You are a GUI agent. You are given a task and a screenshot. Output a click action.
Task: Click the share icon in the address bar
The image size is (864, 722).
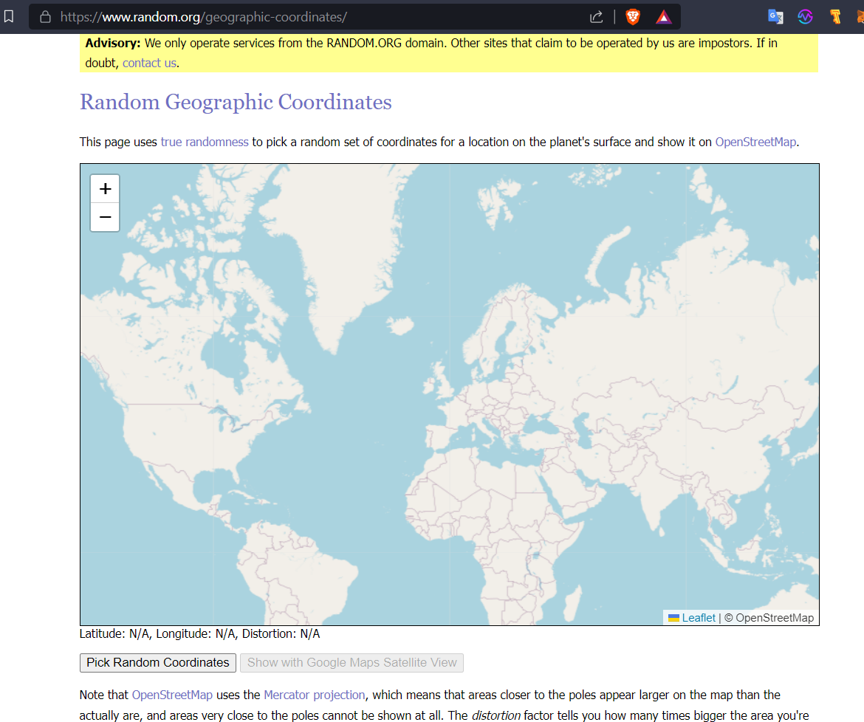coord(597,16)
